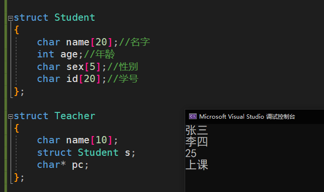Screen dimensions: 324x192
Task: Click the //学号 comment
Action: click(123, 79)
